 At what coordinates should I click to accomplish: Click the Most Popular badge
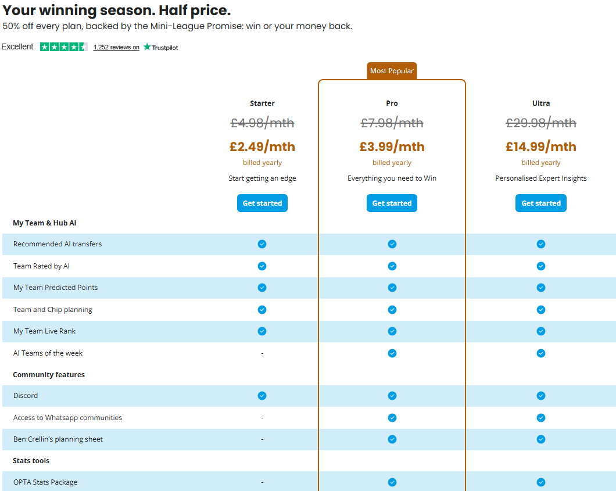click(x=392, y=71)
